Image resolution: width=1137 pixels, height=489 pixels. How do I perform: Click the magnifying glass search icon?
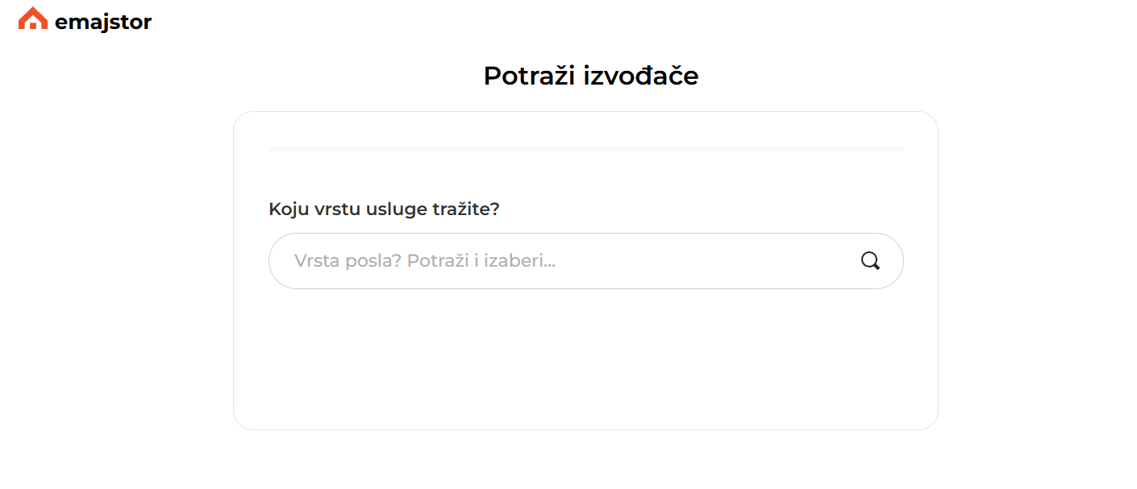(x=870, y=261)
